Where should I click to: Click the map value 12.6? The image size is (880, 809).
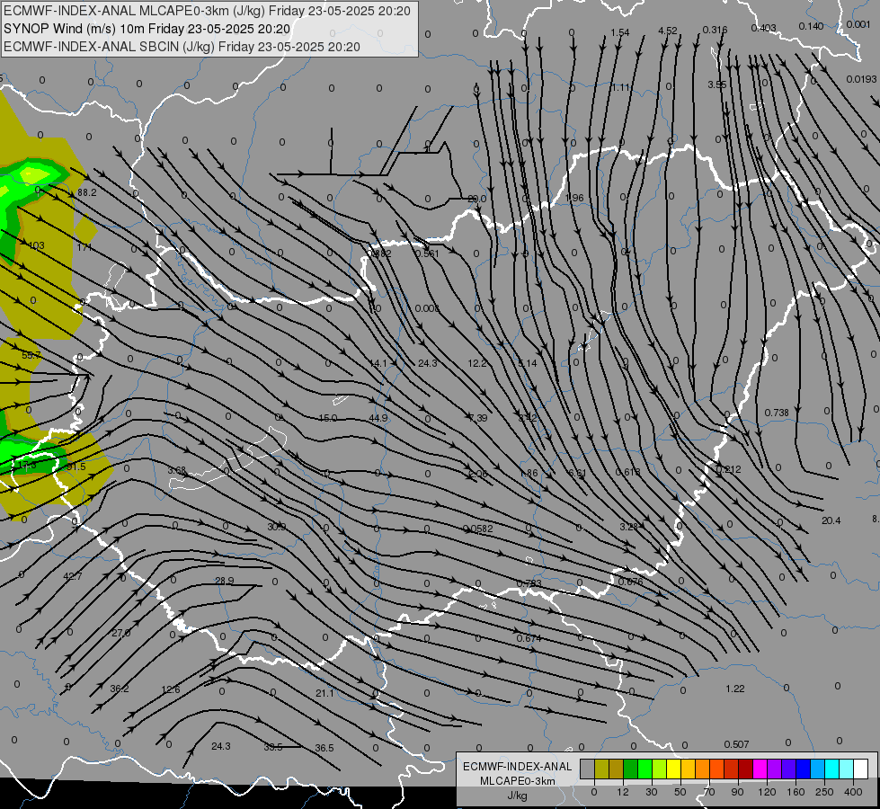(x=170, y=689)
